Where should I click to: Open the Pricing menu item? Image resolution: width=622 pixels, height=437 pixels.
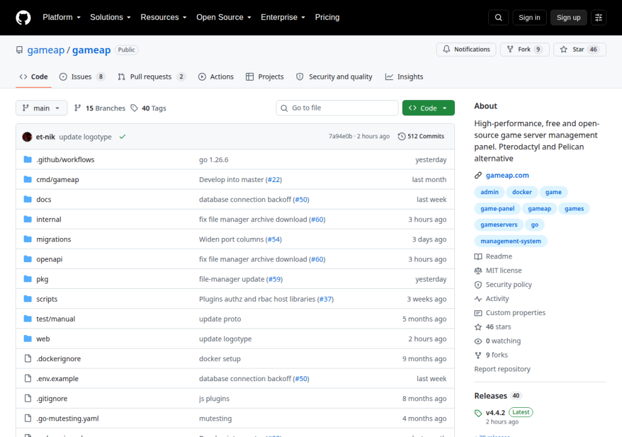pos(327,18)
